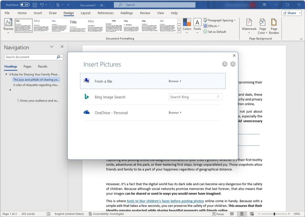Click the Watermark button
Viewport: 305px width, 217px height.
tap(249, 26)
